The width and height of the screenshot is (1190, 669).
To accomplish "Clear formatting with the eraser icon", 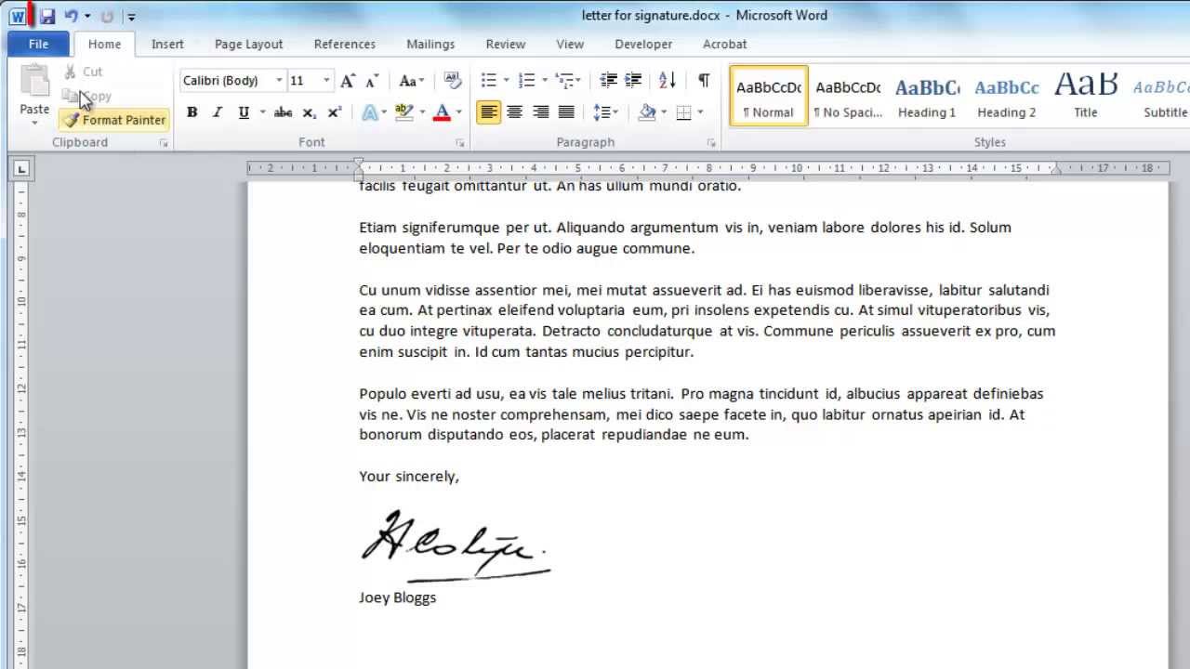I will coord(453,81).
